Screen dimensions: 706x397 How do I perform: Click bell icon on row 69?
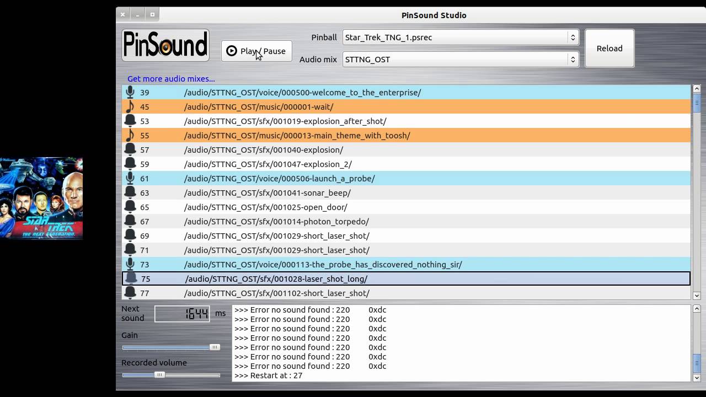tap(130, 235)
